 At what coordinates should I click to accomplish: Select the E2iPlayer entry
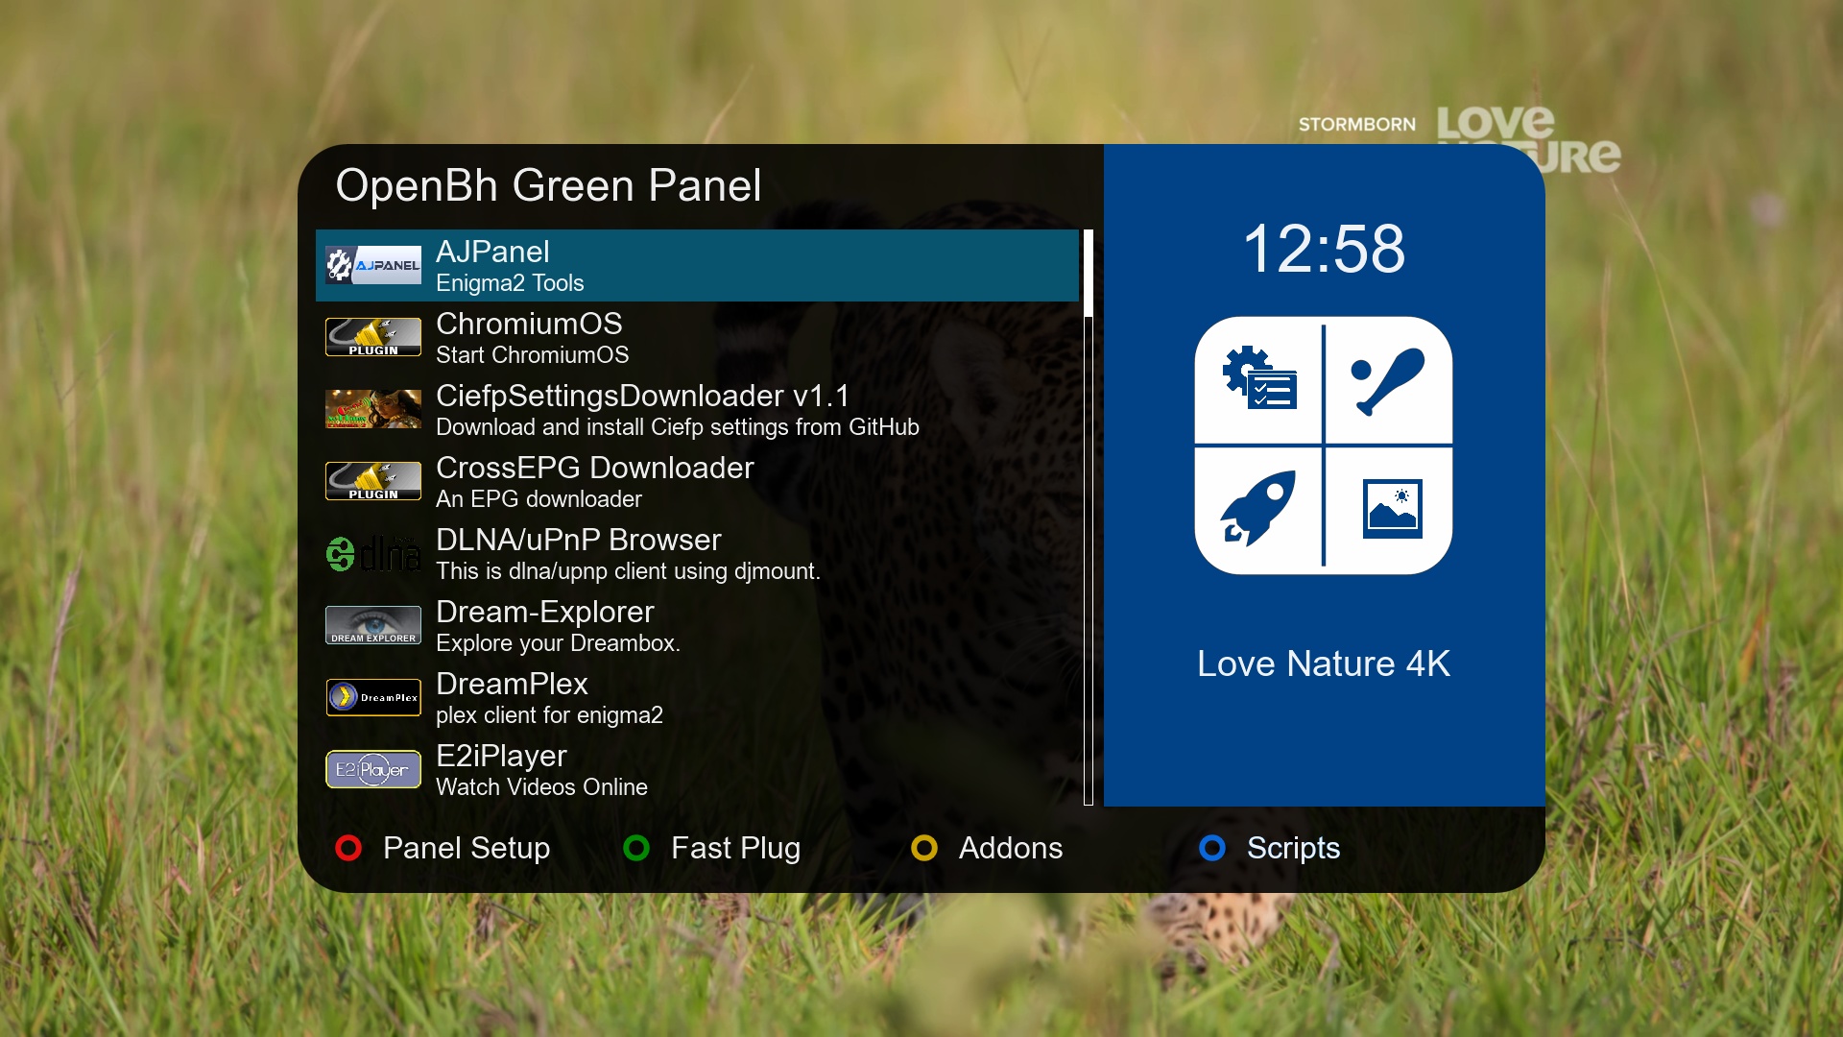[697, 769]
